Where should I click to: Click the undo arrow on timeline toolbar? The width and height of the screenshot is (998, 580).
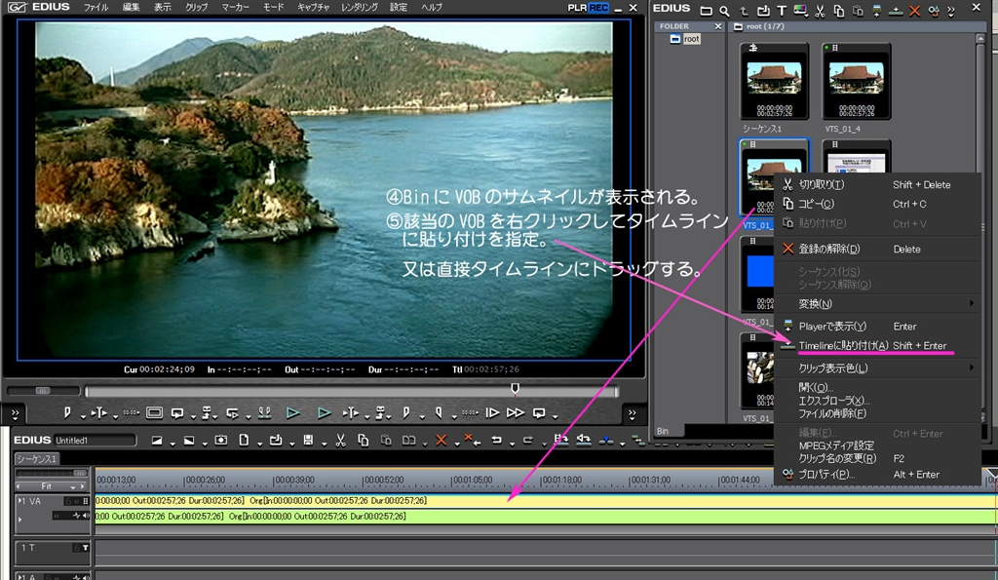(x=496, y=441)
